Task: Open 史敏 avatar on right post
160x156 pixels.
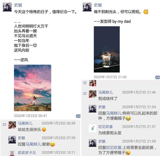Action: click(87, 7)
